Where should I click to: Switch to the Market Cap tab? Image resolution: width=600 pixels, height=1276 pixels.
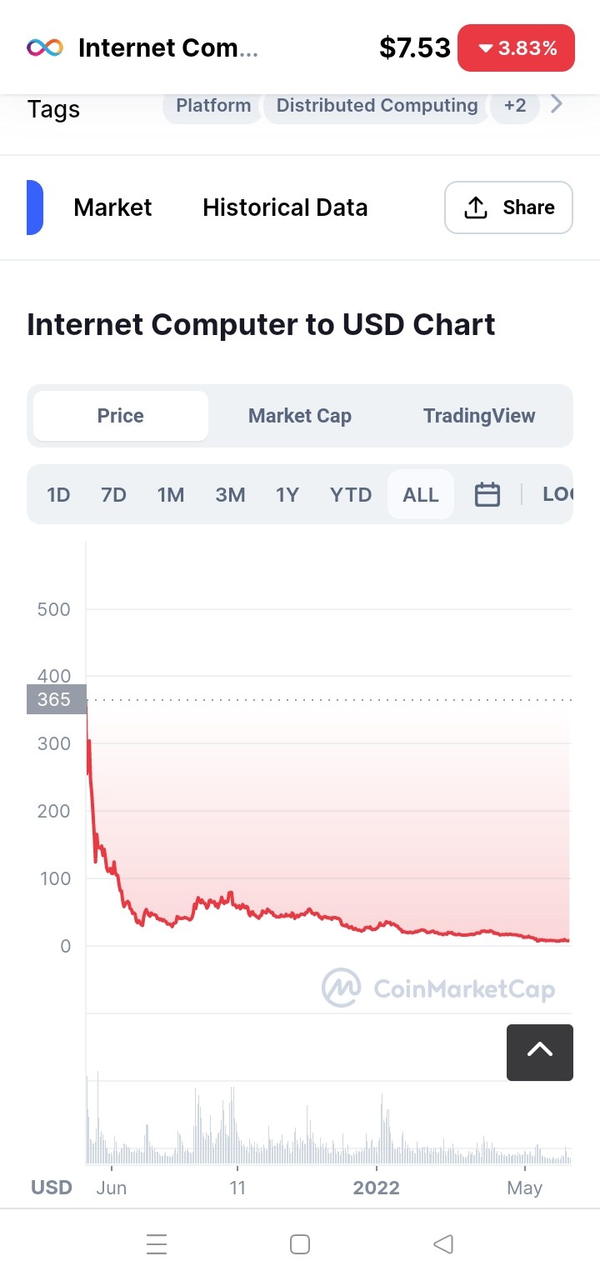300,416
